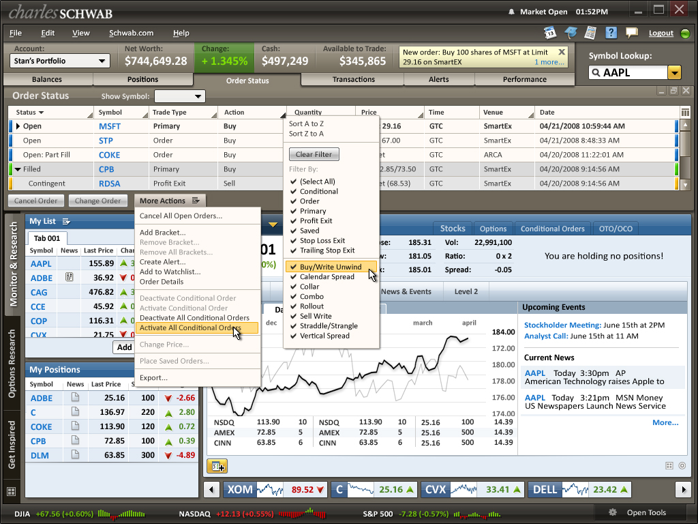Click the AAPL Symbol Lookup input field

628,72
